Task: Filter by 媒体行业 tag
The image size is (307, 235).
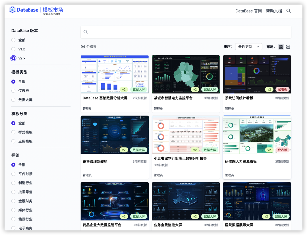Action: [13, 210]
